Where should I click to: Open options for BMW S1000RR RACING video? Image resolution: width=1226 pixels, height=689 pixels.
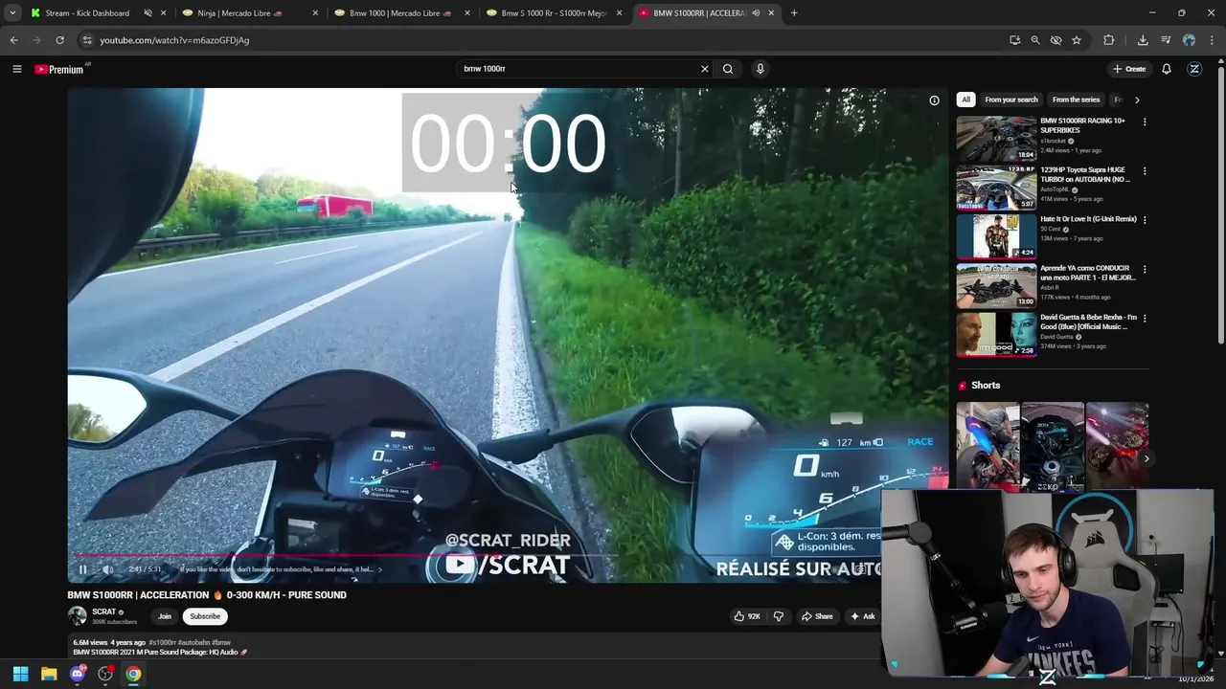click(1145, 122)
